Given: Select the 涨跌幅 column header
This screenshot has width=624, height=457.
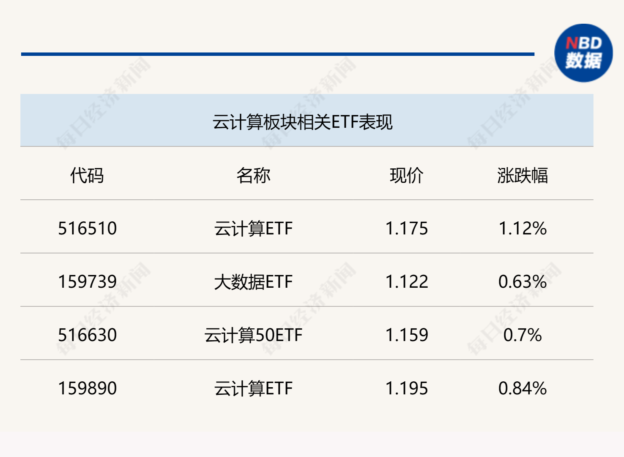Looking at the screenshot, I should (523, 175).
